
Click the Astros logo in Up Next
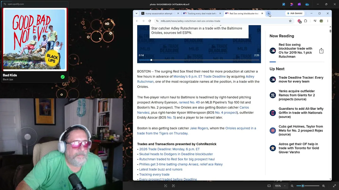tap(273, 148)
